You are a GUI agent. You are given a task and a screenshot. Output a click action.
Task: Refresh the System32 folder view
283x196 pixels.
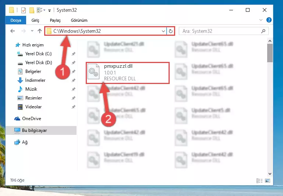170,31
